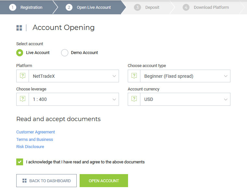Viewport: 247px width, 192px height.
Task: Click the leverage field help icon
Action: tap(22, 99)
